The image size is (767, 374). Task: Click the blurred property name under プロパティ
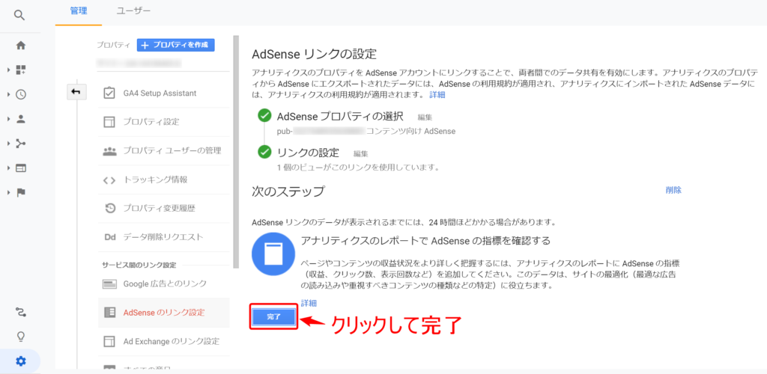coord(139,63)
